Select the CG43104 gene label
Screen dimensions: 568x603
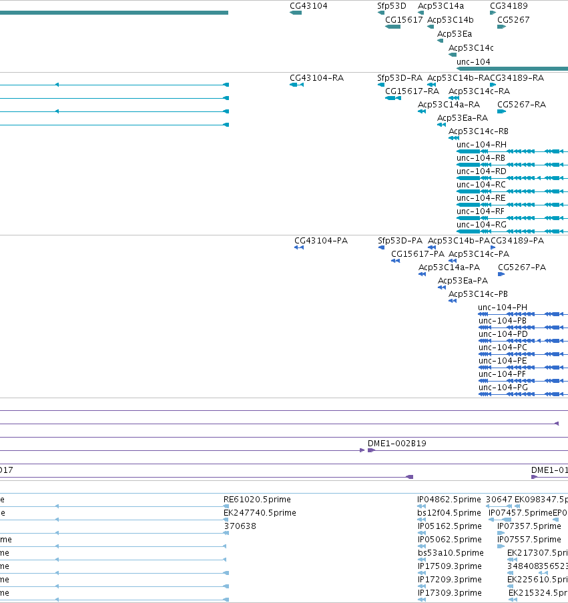click(308, 6)
